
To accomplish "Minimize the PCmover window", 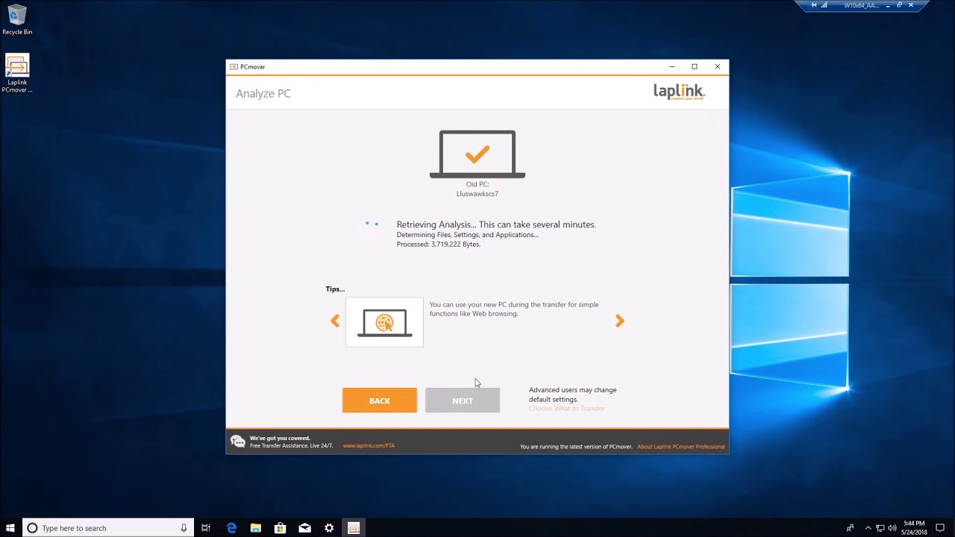I will click(x=672, y=67).
